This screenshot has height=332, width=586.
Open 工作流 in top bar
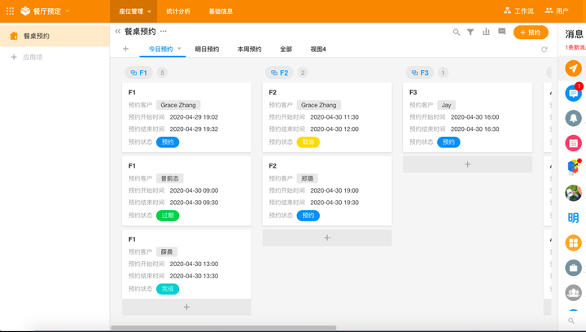coord(518,11)
